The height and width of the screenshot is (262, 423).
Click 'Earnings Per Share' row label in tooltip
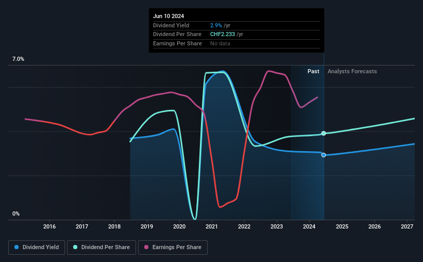click(177, 43)
